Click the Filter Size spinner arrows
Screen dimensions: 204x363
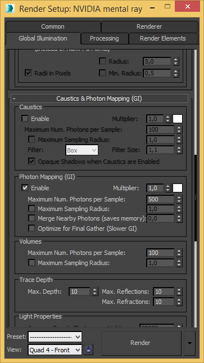point(179,150)
